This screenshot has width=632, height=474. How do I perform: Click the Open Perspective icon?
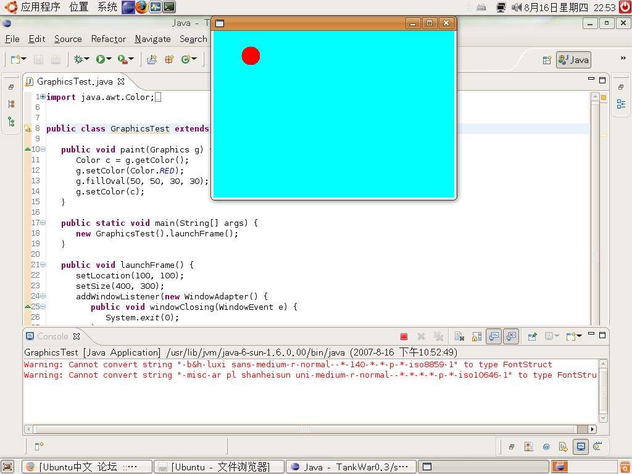[547, 60]
